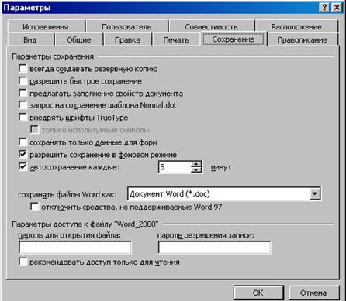346x301 pixels.
Task: Click 'пароль разрешения записи' input field
Action: 214,248
